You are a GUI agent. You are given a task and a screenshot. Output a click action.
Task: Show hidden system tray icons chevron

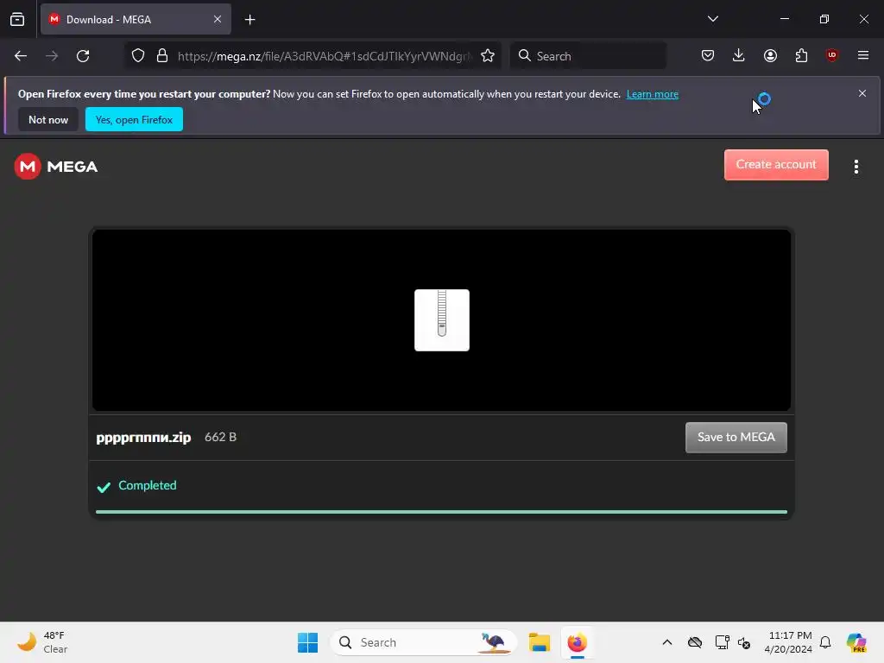(667, 642)
